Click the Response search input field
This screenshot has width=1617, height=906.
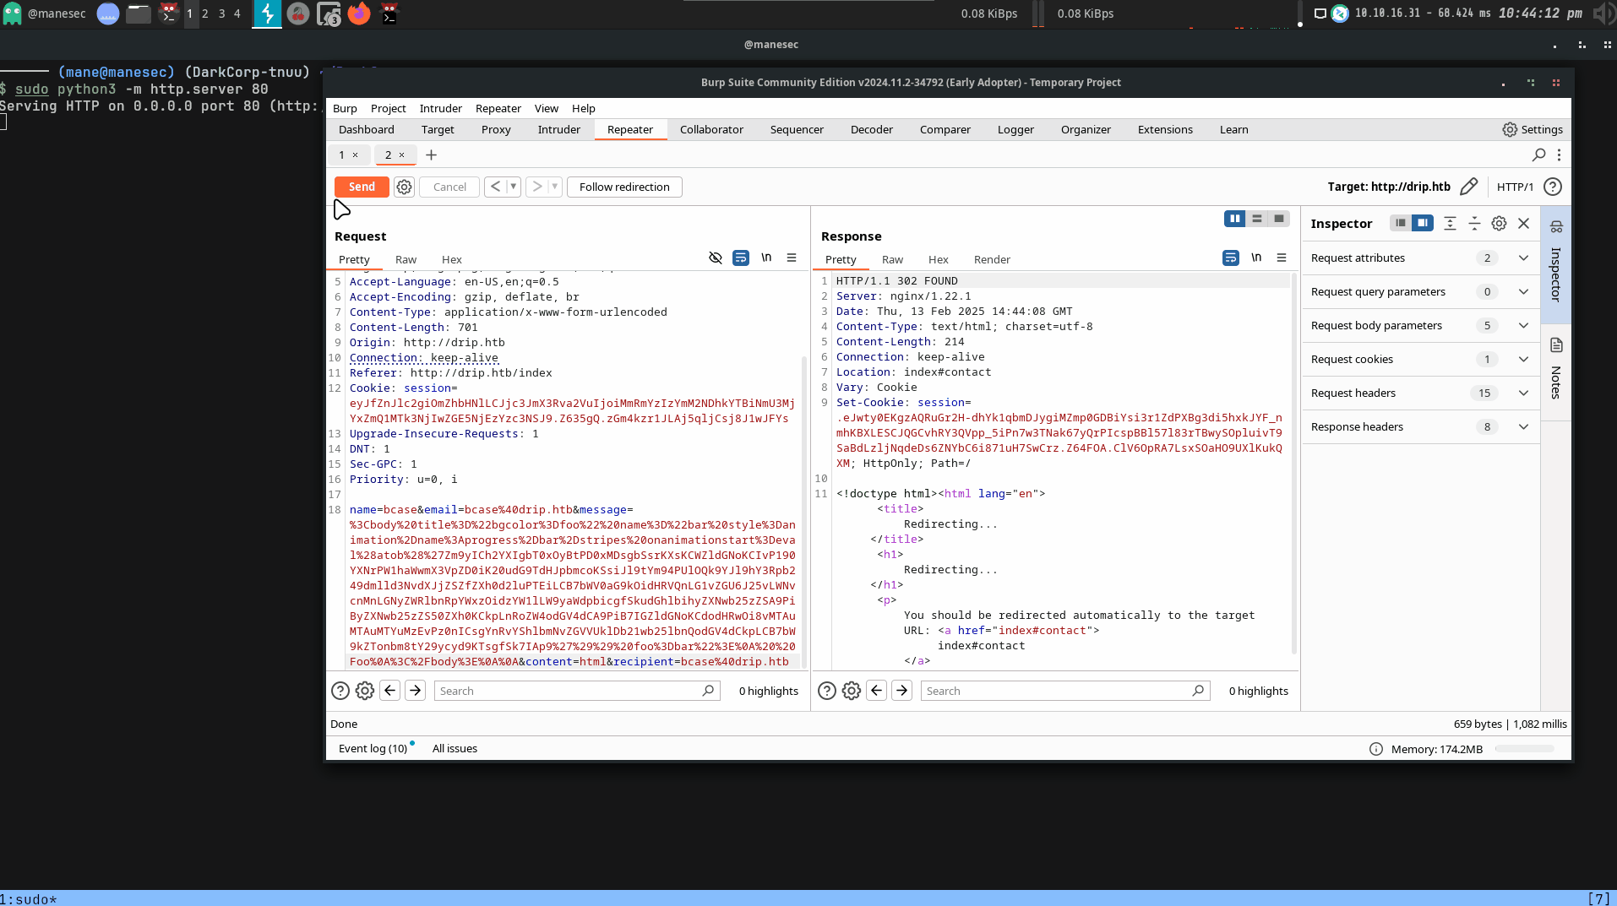click(1056, 691)
